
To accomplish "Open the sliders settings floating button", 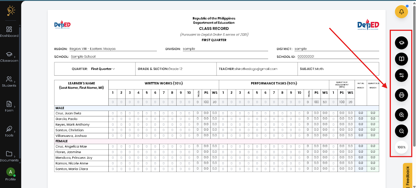I will (x=401, y=75).
